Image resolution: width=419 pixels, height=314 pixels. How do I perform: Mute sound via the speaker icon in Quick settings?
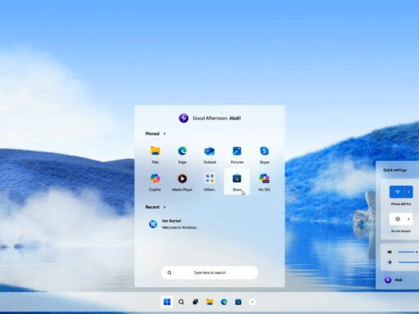click(390, 252)
